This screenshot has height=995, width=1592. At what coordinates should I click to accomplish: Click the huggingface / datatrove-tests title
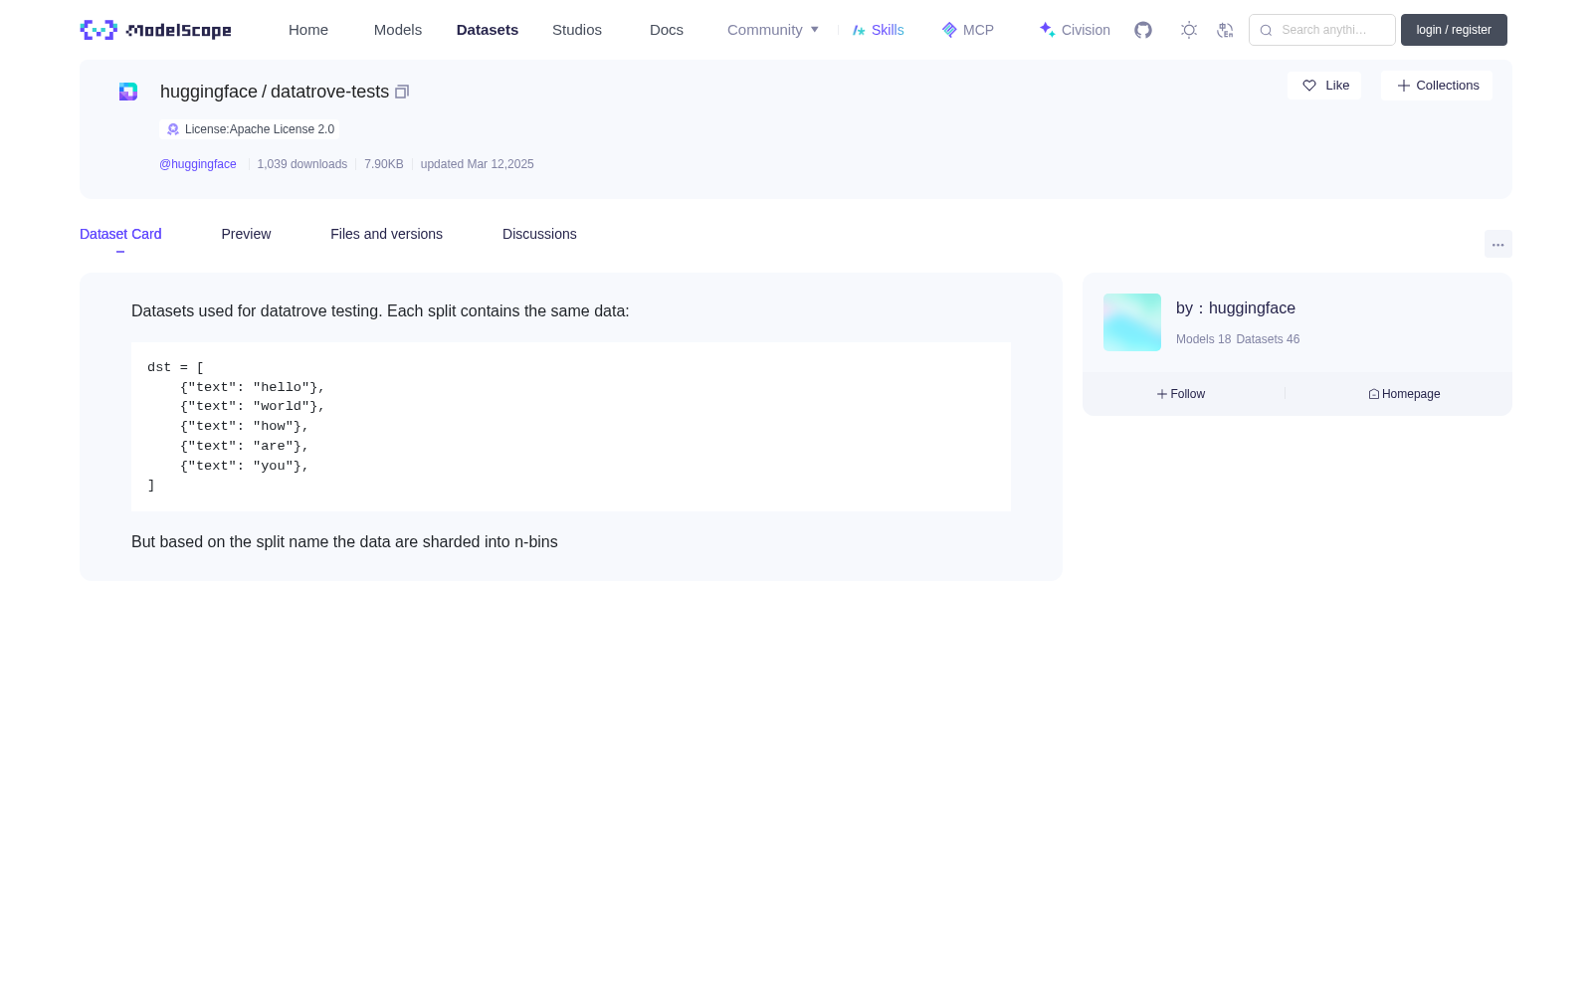tap(275, 92)
